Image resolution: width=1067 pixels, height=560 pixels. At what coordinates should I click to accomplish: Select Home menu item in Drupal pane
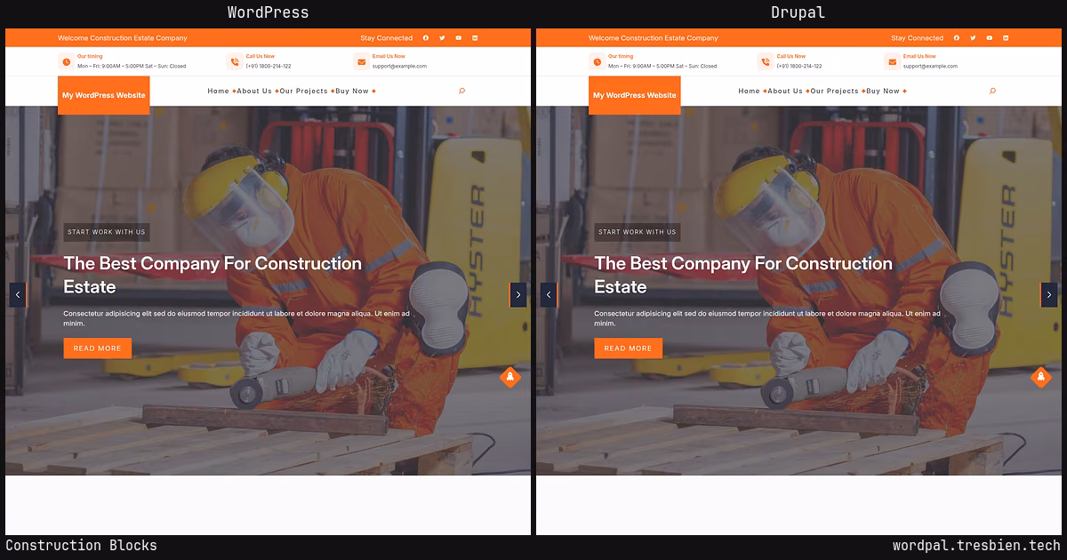(750, 91)
